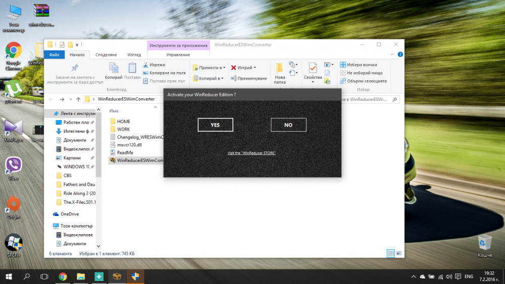Click Избери всички select all
Image resolution: width=505 pixels, height=284 pixels.
[359, 65]
